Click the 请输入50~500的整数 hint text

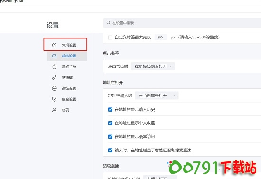pyautogui.click(x=199, y=38)
